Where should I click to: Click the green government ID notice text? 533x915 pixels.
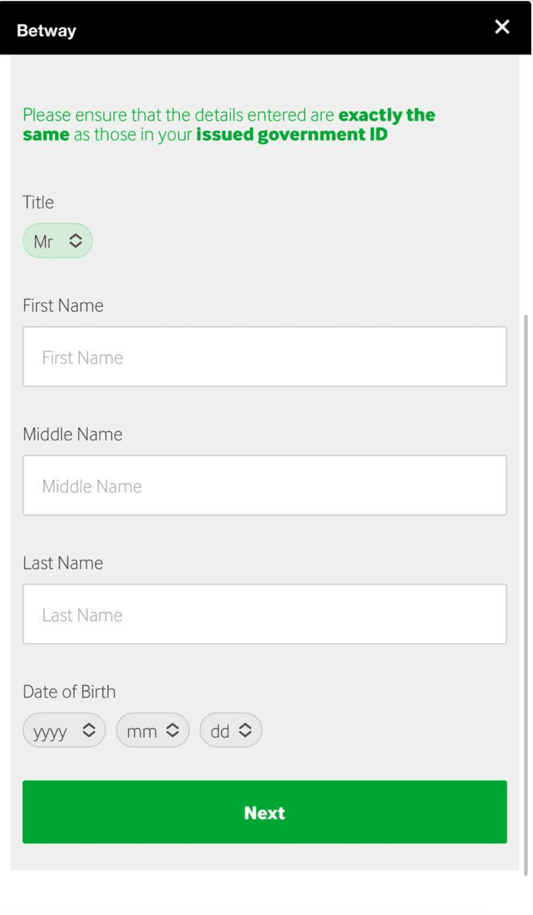pyautogui.click(x=229, y=125)
